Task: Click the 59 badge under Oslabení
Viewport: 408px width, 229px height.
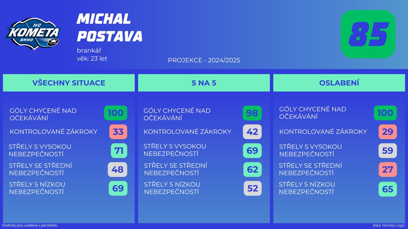Action: [388, 151]
